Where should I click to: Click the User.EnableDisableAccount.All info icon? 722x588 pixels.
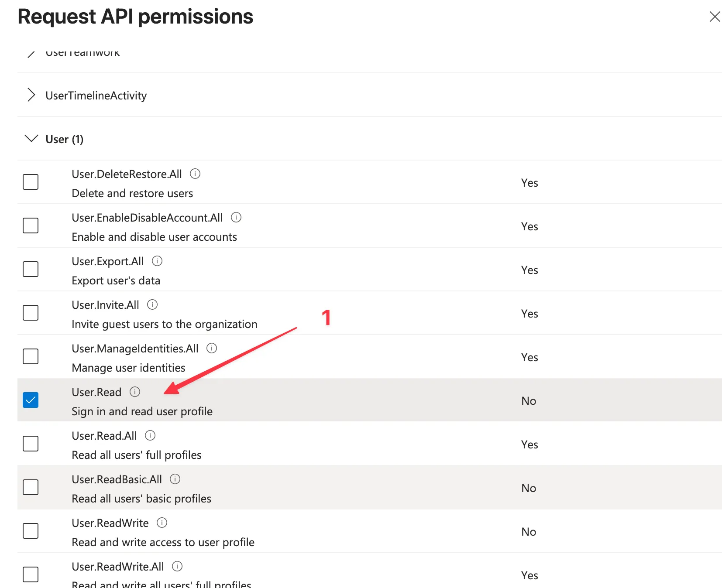(236, 217)
